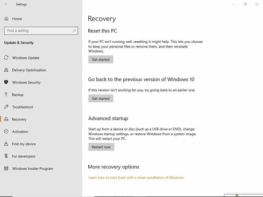Go back using the top-left arrow
This screenshot has width=263, height=197.
click(x=6, y=4)
